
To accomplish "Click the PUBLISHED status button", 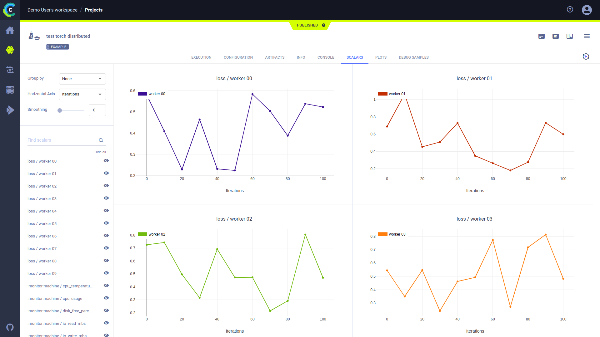I will pyautogui.click(x=310, y=25).
